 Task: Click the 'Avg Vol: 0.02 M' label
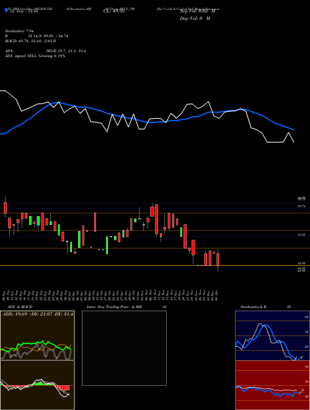pyautogui.click(x=197, y=11)
